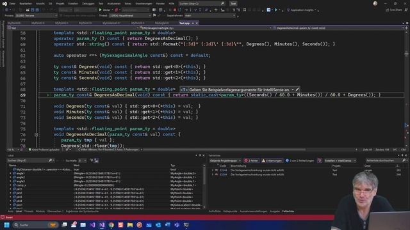Click the second E3244 error code link
The width and height of the screenshot is (410, 230).
coord(224,174)
